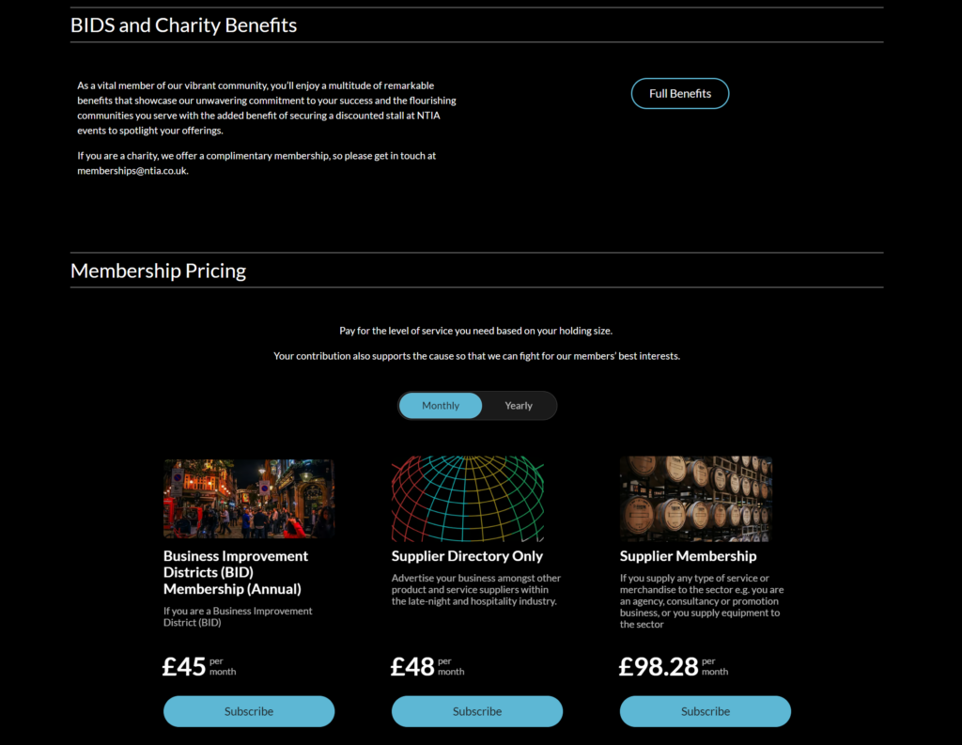The image size is (962, 745).
Task: Switch pricing to Monthly billing
Action: (x=441, y=406)
